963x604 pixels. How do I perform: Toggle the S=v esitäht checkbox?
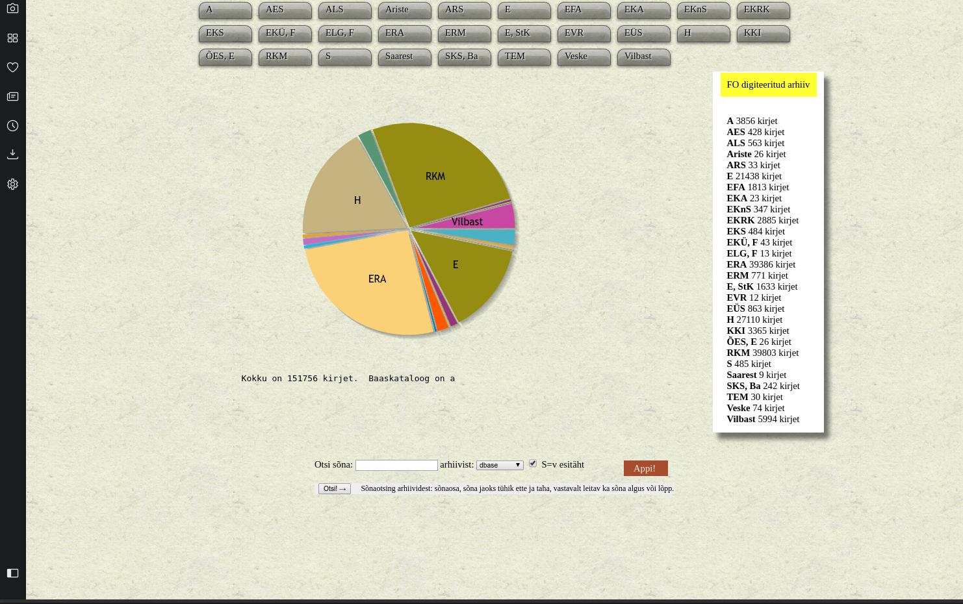click(533, 463)
